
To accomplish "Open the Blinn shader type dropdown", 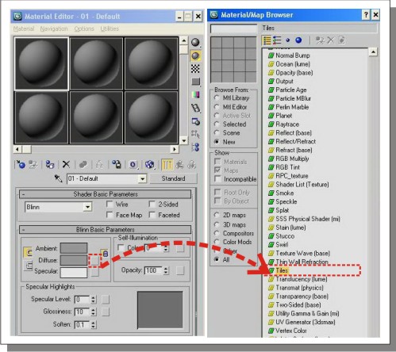I will (x=87, y=207).
